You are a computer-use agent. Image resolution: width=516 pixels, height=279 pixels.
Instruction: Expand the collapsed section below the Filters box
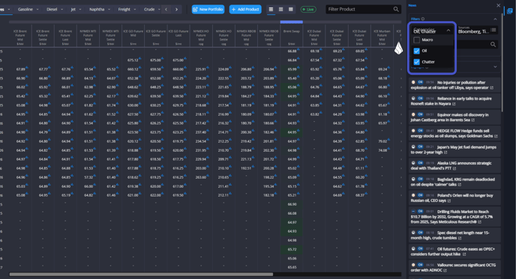[495, 67]
